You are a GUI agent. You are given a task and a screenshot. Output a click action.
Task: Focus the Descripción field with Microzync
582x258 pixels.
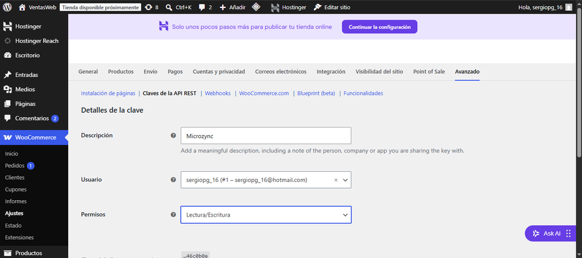pos(266,136)
